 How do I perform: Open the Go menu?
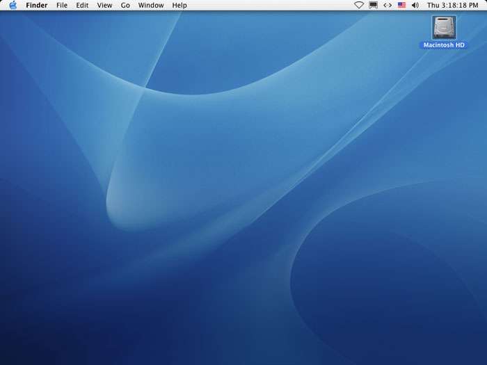[125, 5]
